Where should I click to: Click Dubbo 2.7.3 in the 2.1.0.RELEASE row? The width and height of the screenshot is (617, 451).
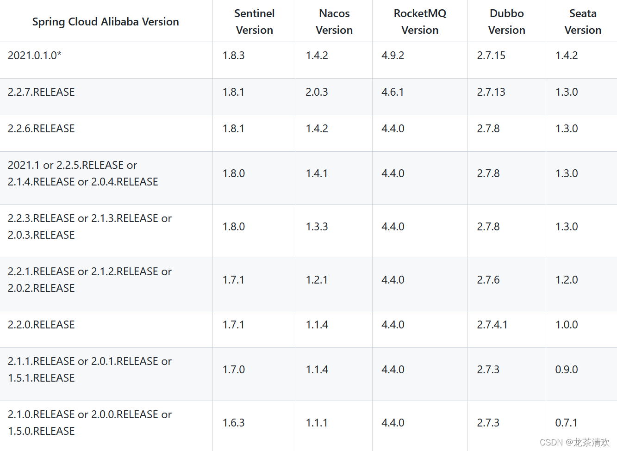488,423
